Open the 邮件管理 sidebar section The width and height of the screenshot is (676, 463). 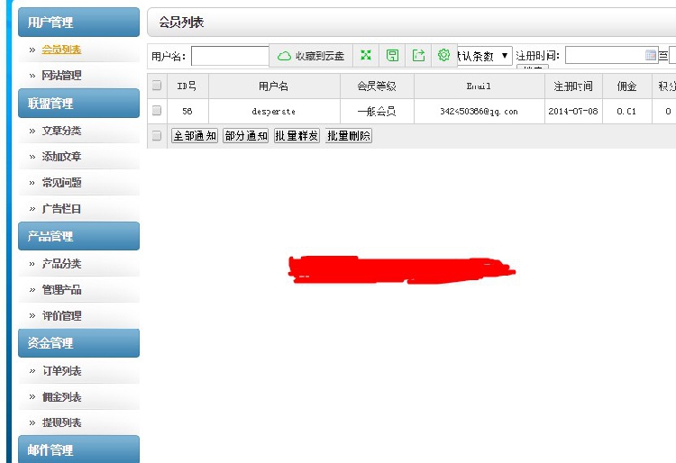pyautogui.click(x=79, y=449)
